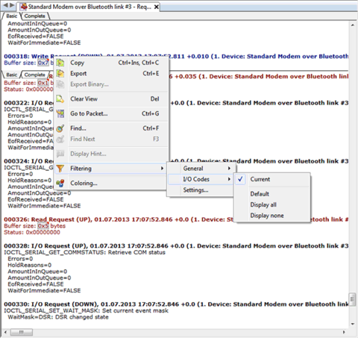Click the Coloring icon
Screen dimensions: 358x338
pos(60,183)
